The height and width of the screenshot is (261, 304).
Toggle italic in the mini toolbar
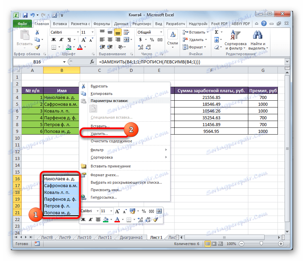click(90, 220)
